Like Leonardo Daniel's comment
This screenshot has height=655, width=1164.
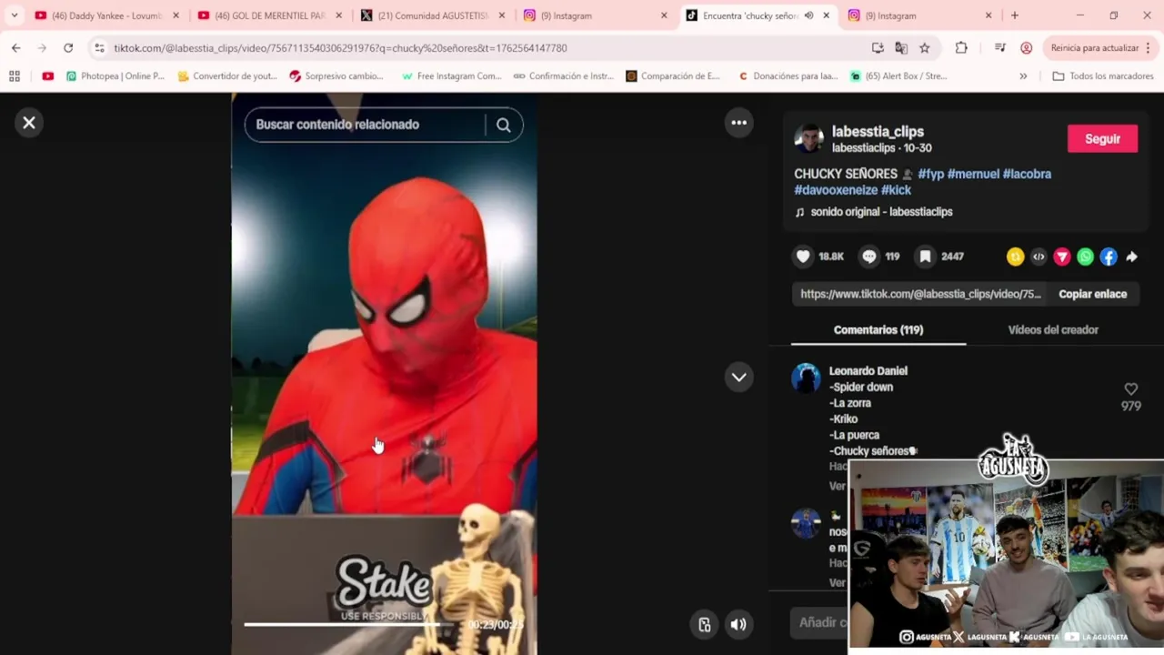[x=1130, y=389]
